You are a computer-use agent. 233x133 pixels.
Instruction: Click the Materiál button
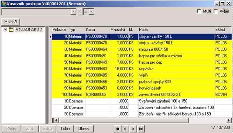11,22
